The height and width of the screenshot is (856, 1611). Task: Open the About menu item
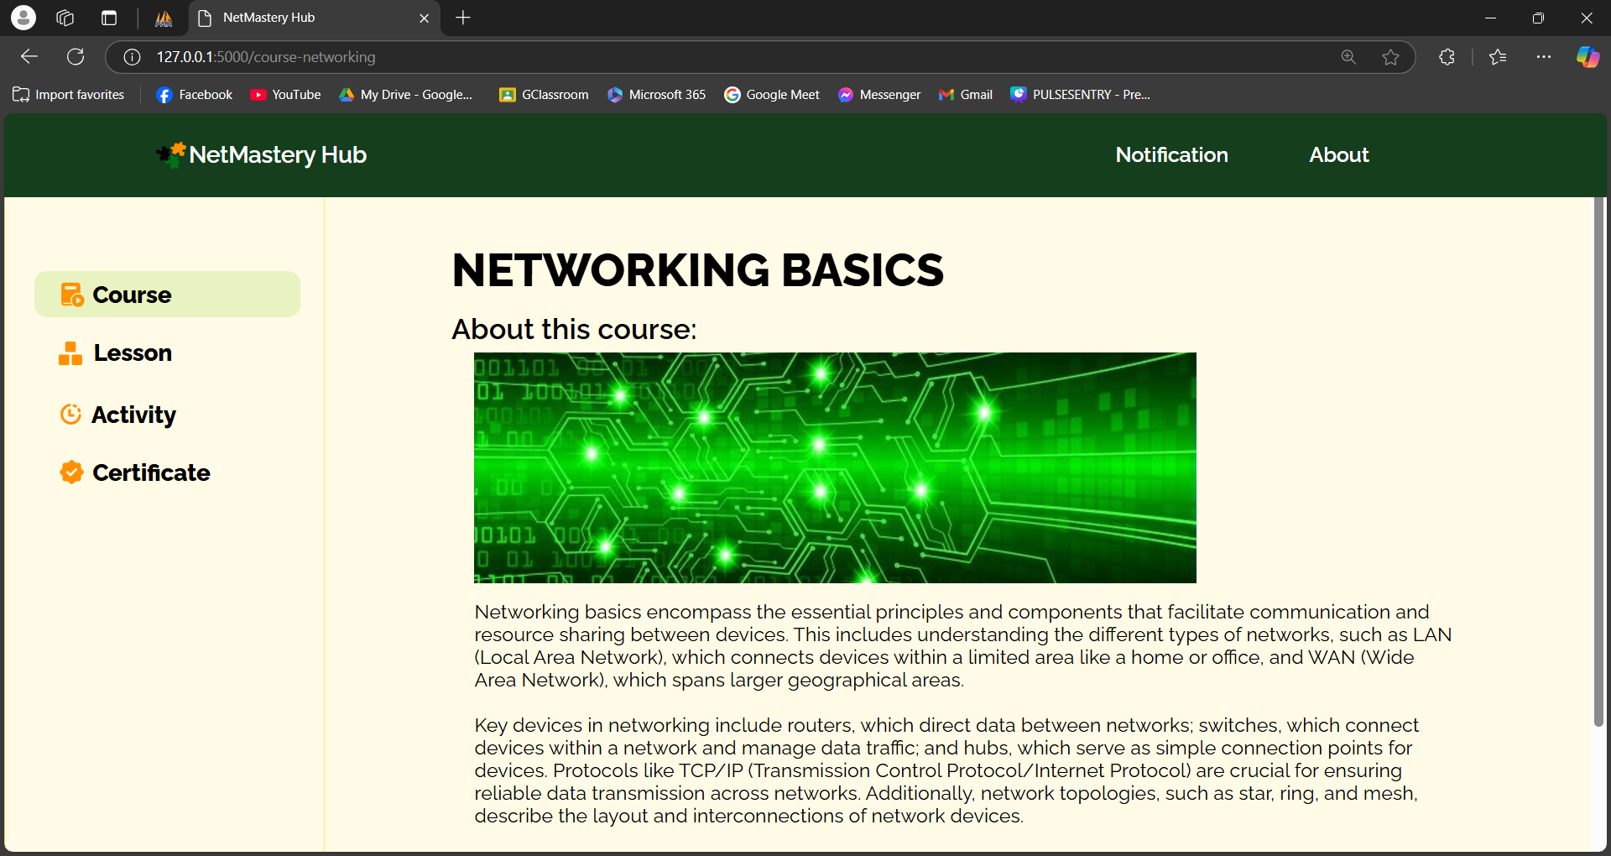[x=1339, y=154]
